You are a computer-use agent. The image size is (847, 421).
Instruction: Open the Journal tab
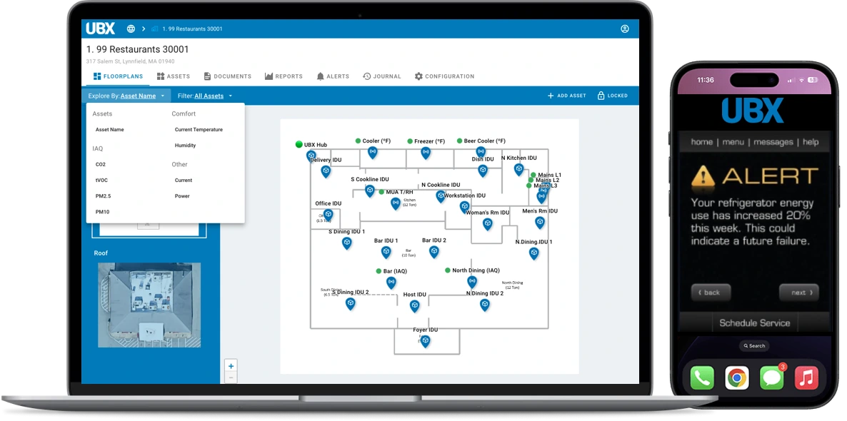[x=382, y=76]
